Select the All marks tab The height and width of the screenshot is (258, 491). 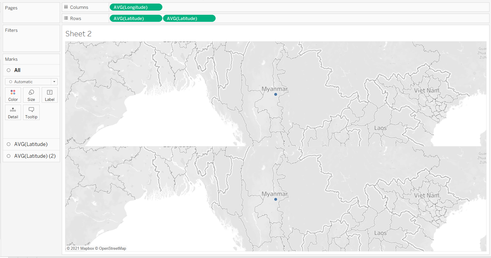point(17,70)
